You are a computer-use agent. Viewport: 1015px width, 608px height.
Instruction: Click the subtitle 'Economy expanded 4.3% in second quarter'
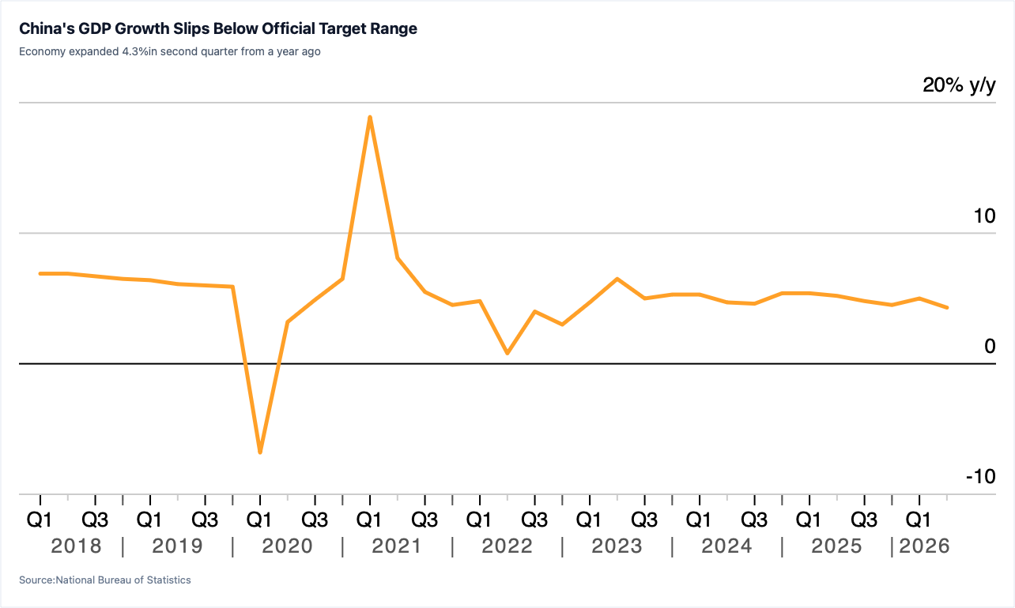pos(169,52)
